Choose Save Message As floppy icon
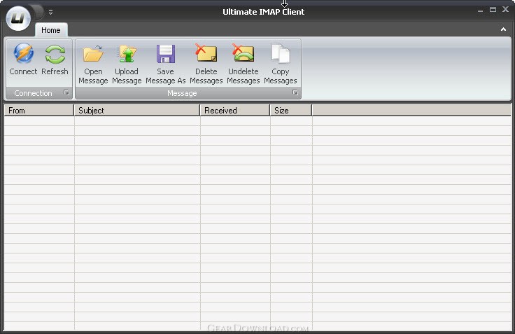515x334 pixels. [166, 54]
